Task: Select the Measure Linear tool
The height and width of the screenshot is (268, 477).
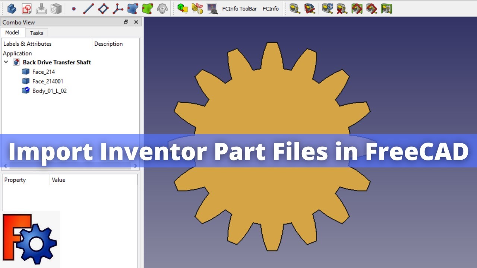Action: tap(295, 9)
